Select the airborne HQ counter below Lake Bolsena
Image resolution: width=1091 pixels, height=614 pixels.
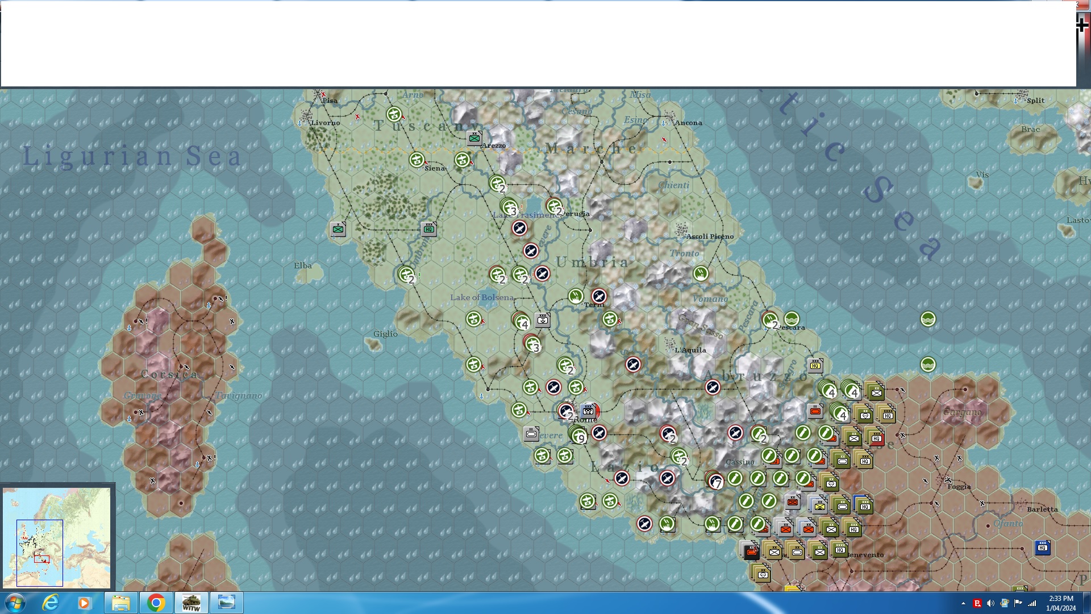point(543,320)
